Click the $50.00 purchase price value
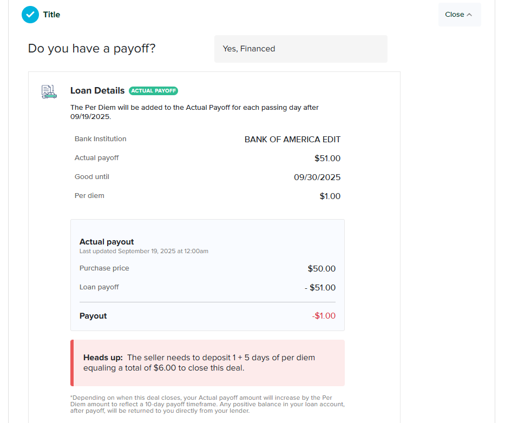Image resolution: width=505 pixels, height=423 pixels. click(322, 269)
